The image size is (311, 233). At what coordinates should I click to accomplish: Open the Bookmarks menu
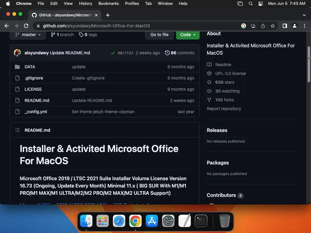tap(108, 4)
